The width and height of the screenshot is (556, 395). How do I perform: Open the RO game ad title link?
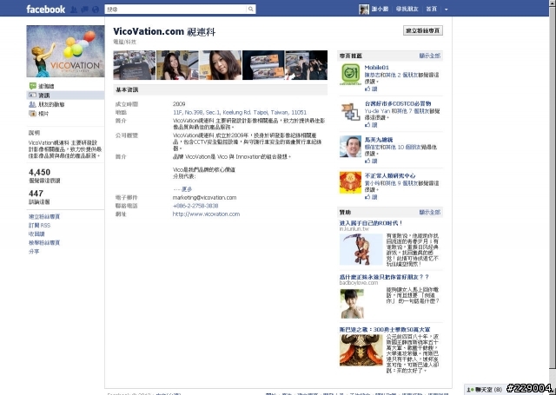[371, 223]
